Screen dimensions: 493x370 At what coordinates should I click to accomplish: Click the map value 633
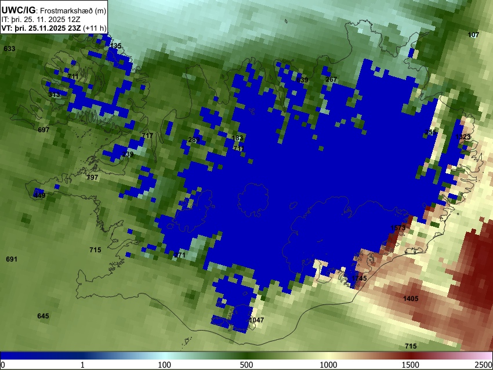[x=9, y=49]
